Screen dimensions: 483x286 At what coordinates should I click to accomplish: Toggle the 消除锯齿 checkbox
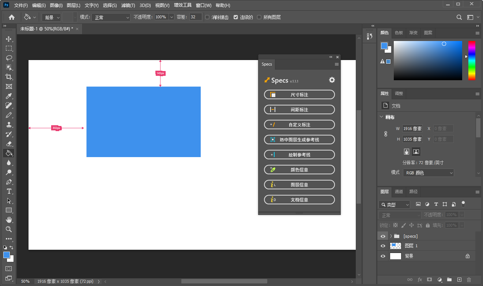pyautogui.click(x=207, y=17)
